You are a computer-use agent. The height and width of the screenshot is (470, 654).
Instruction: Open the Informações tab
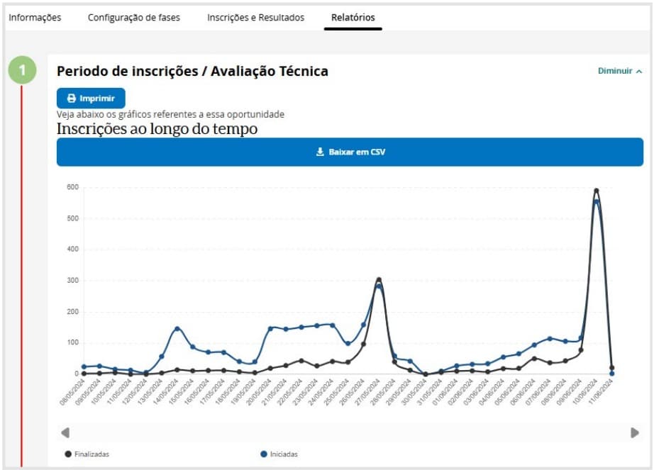[35, 18]
